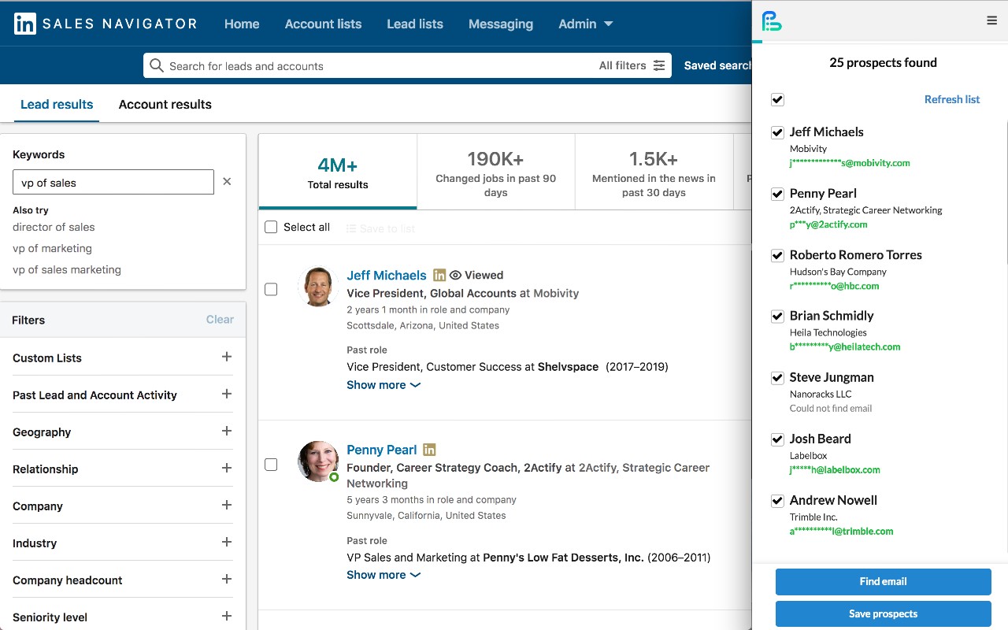This screenshot has width=1008, height=630.
Task: Click the Mobivity company link
Action: (x=556, y=293)
